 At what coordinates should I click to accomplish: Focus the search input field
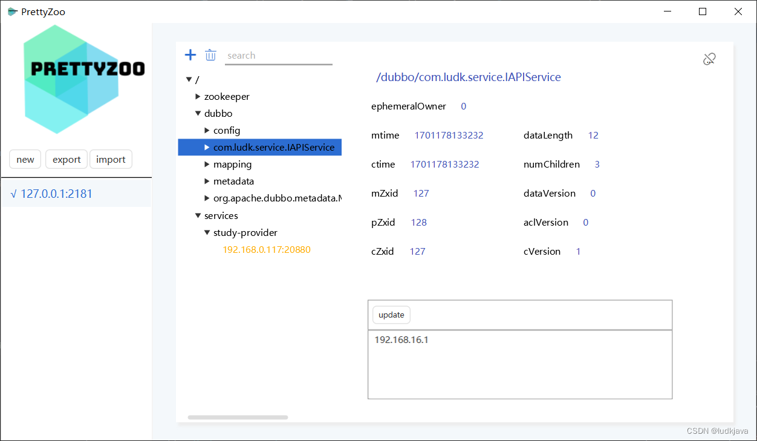(279, 56)
